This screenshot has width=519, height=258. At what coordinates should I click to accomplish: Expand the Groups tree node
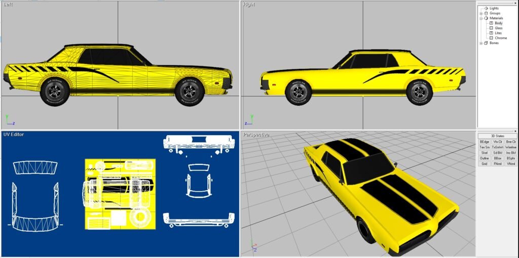tap(481, 13)
